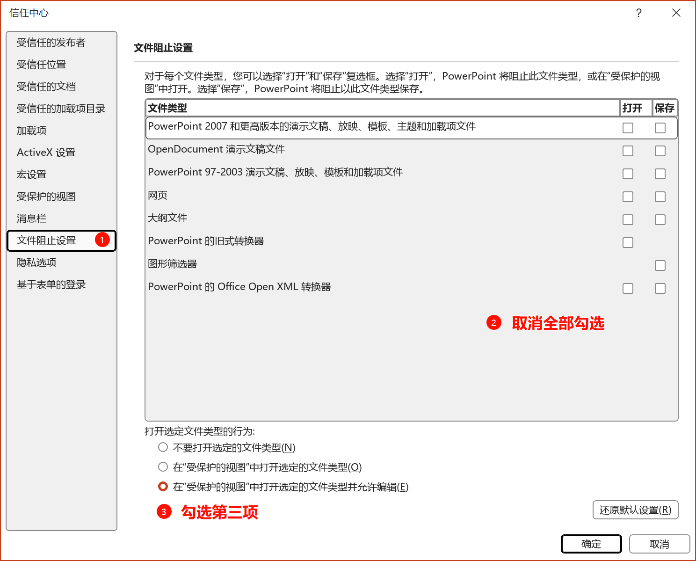Check 保存 for 网页 file type
Viewport: 696px width, 561px height.
point(660,197)
